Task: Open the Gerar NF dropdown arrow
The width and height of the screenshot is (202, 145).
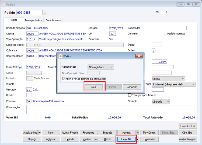Action: pos(138,139)
